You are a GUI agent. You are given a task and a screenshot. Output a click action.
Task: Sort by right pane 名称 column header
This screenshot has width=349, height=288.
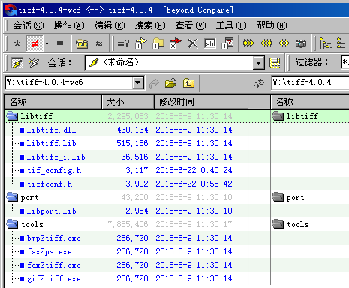pyautogui.click(x=310, y=102)
